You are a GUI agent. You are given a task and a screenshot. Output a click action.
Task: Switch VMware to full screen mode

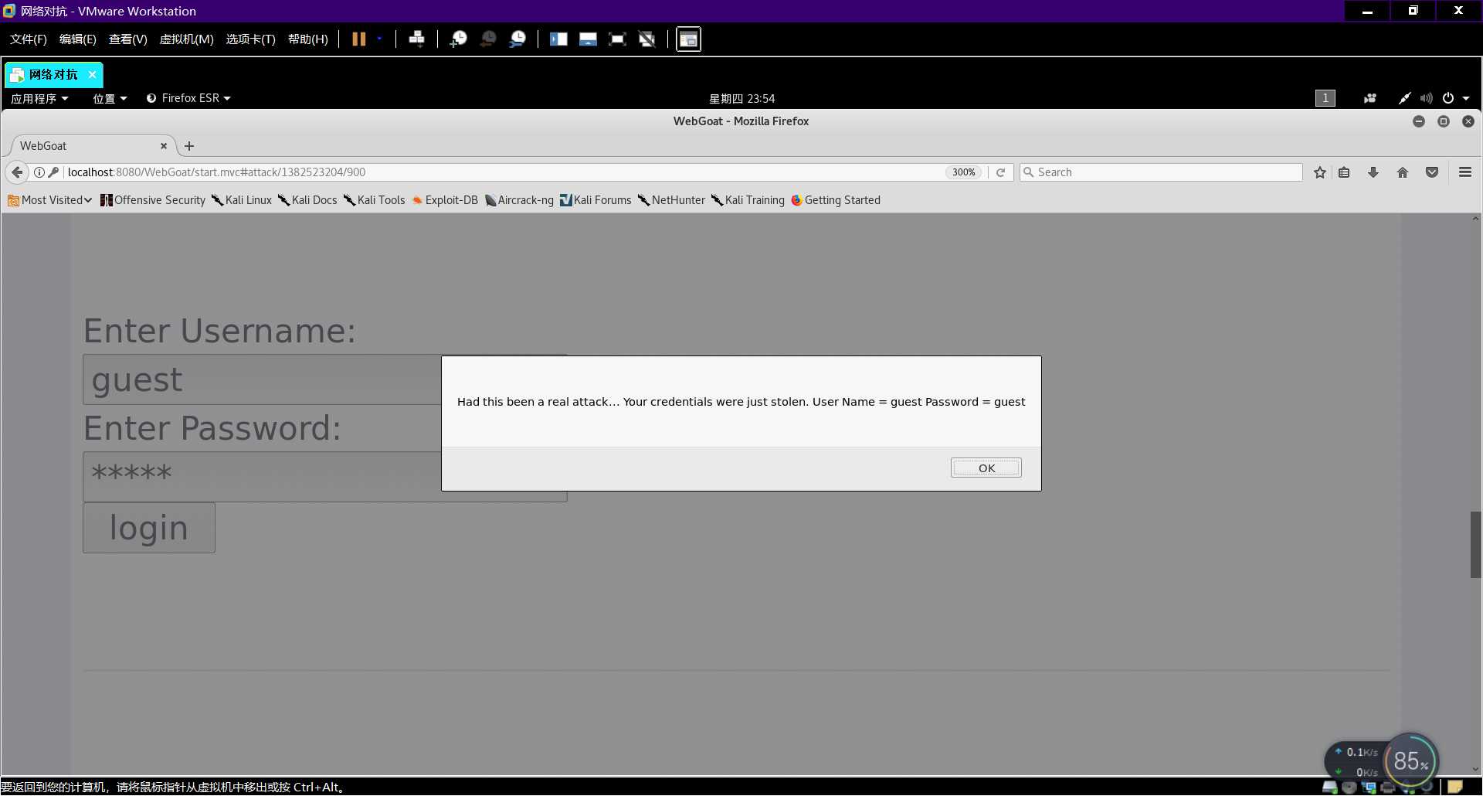[x=617, y=39]
